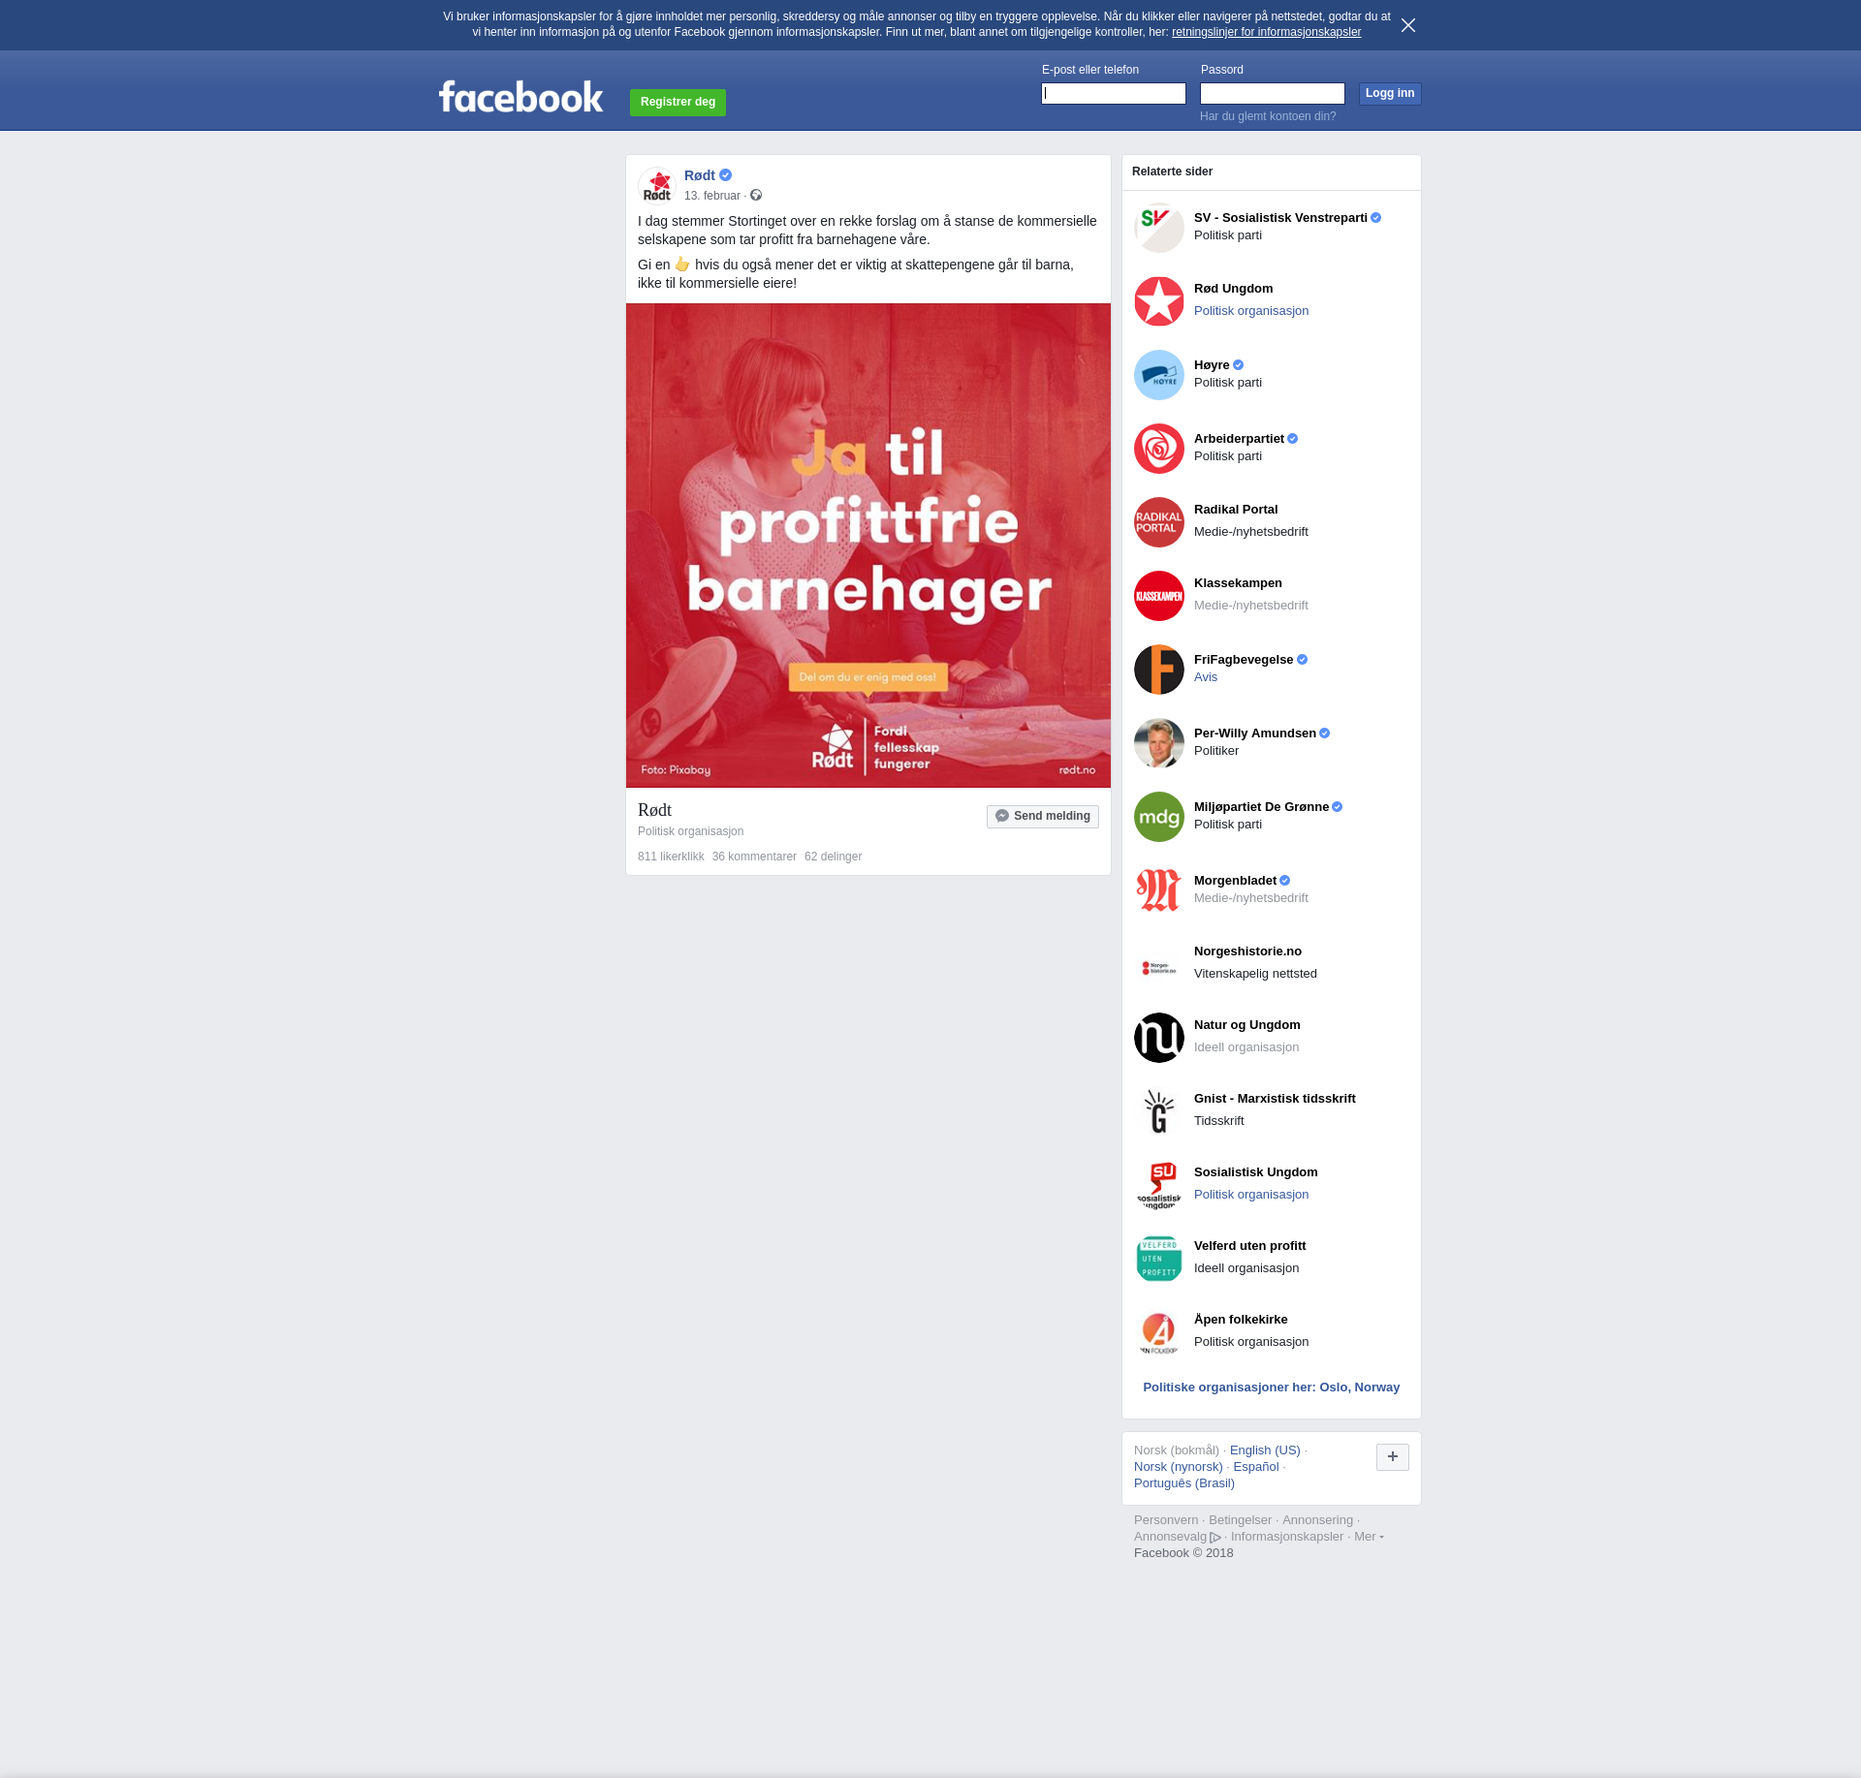Open Natur og Ungdom page name
Image resolution: width=1861 pixels, height=1778 pixels.
click(x=1247, y=1025)
